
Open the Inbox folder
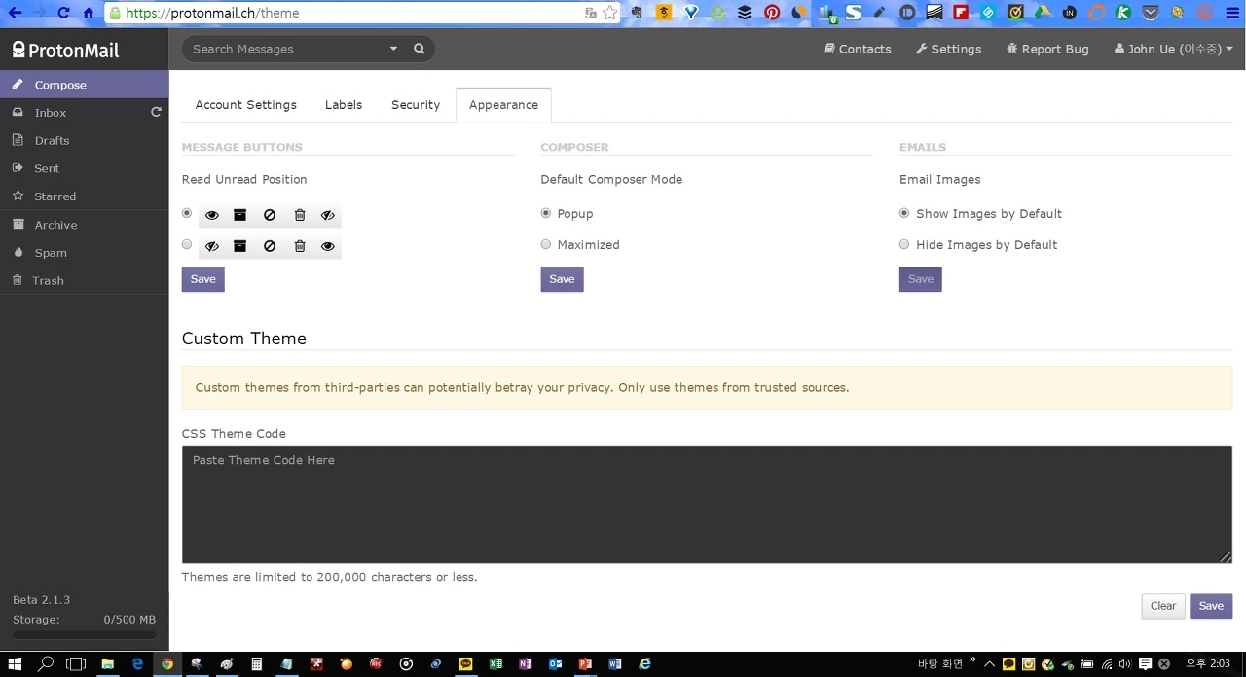[x=84, y=113]
